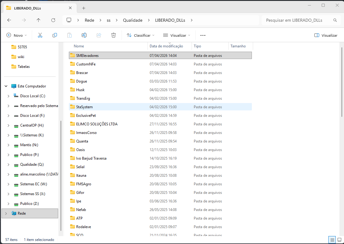The image size is (344, 244).
Task: Expand the Disco Local (C:) tree node
Action: pyautogui.click(x=9, y=96)
